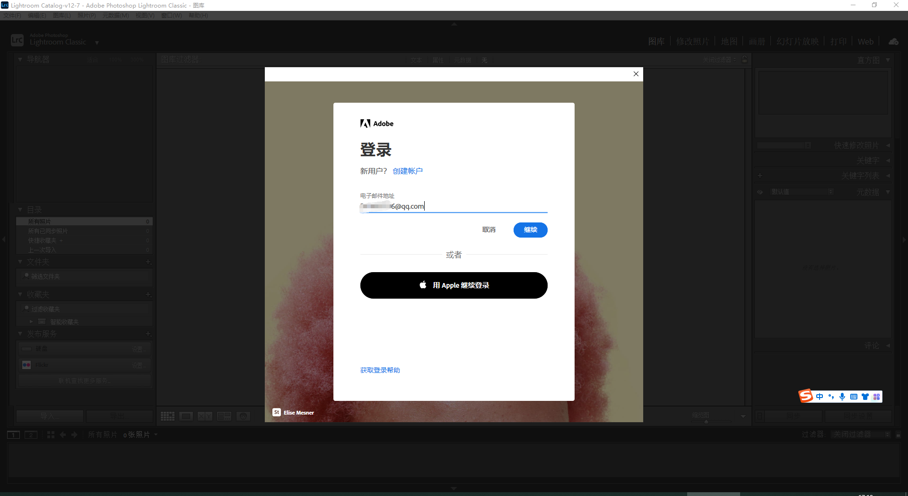This screenshot has height=496, width=908.
Task: Click the cloud sync status icon
Action: click(x=893, y=42)
